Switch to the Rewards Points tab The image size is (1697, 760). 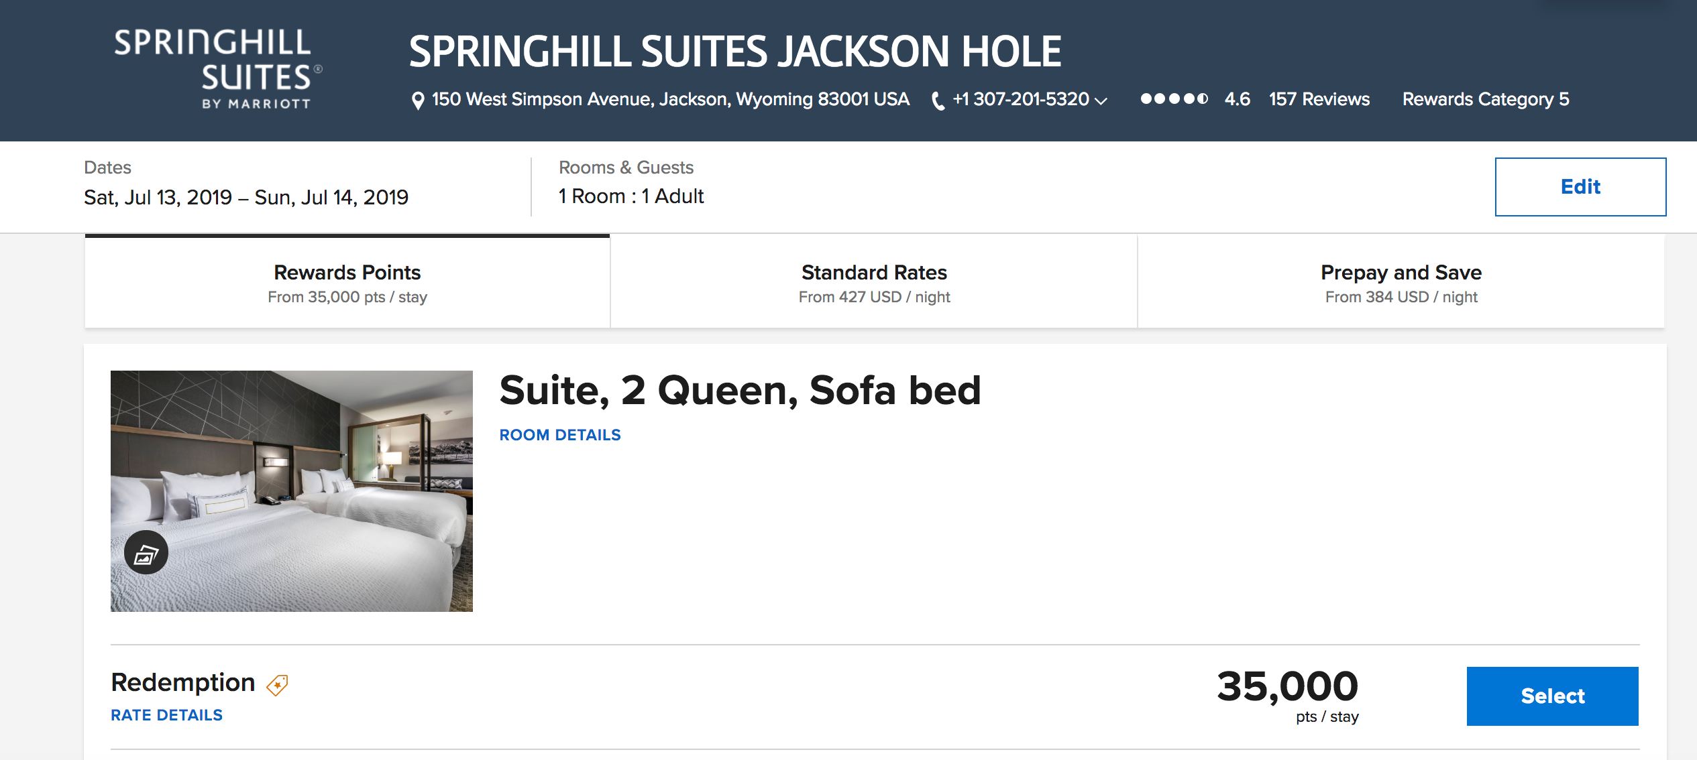347,283
